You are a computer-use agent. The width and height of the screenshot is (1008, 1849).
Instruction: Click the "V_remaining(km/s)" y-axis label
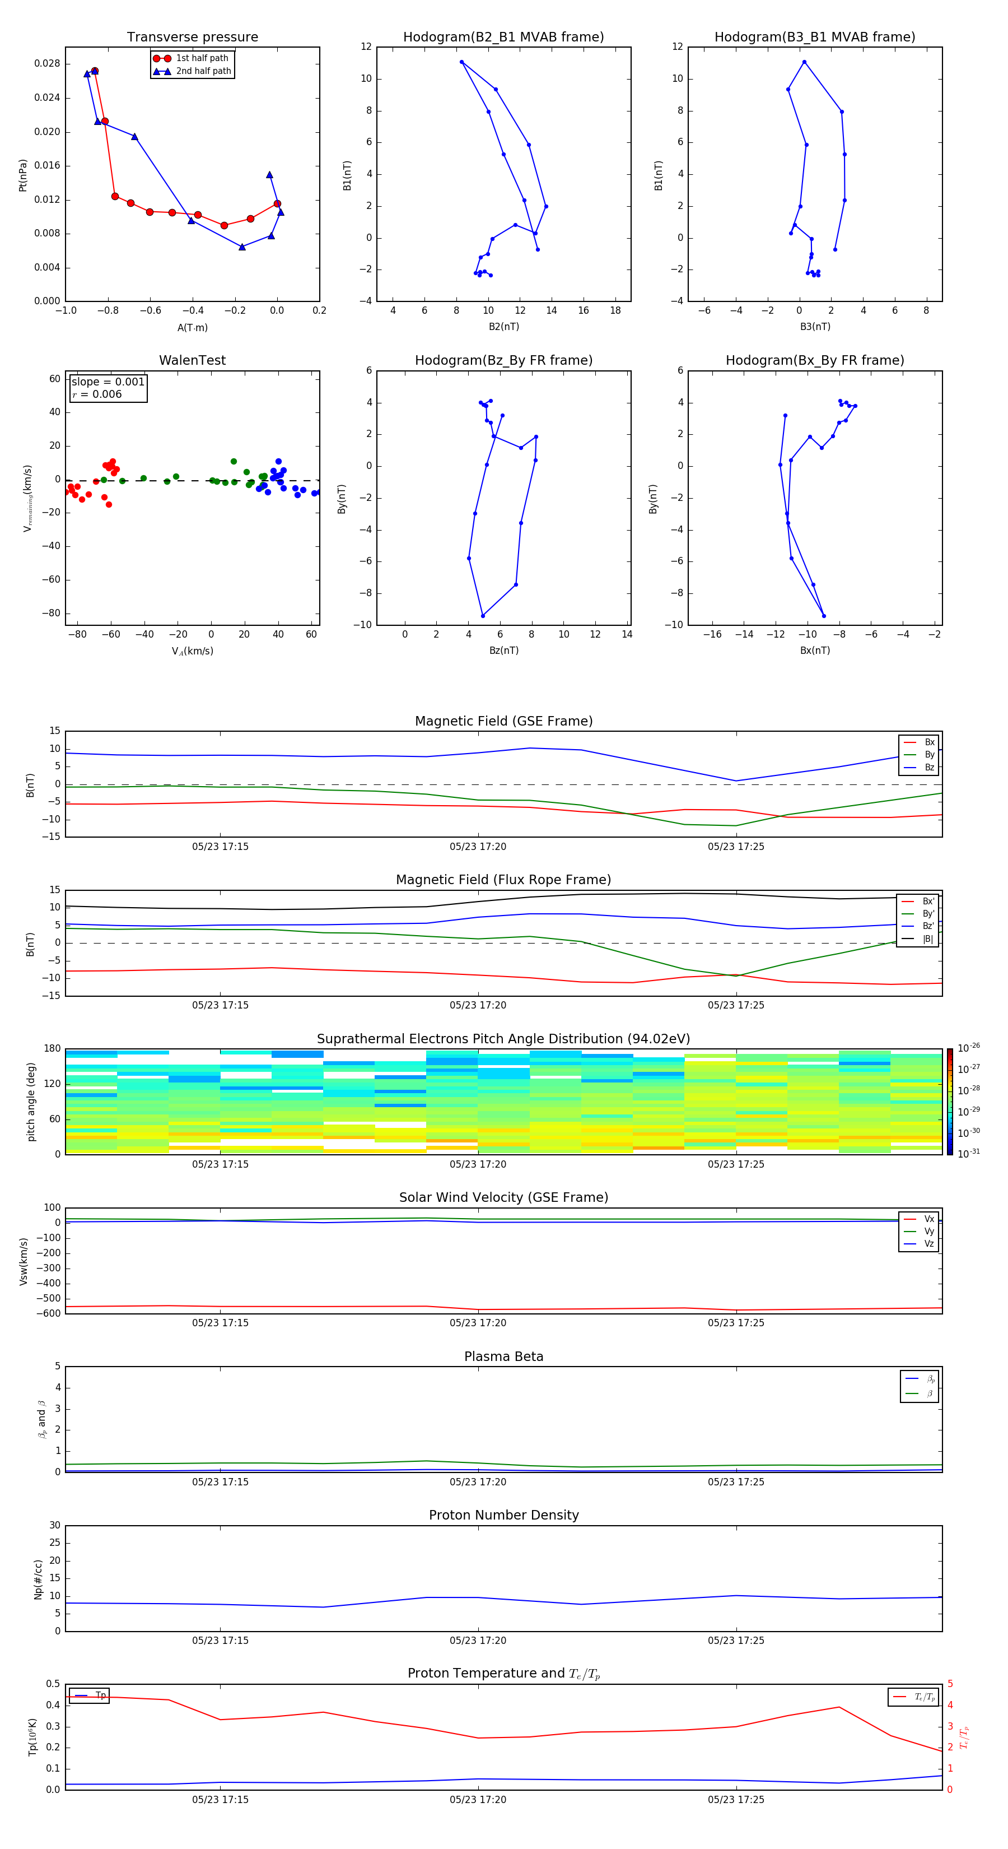pos(27,498)
